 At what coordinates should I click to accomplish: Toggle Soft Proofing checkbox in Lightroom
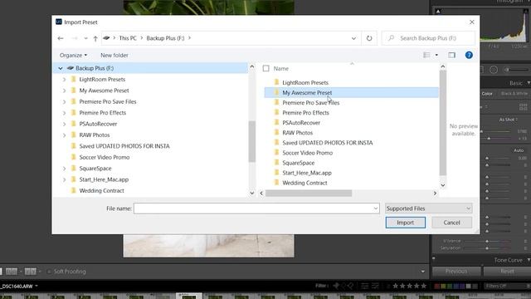click(x=49, y=272)
